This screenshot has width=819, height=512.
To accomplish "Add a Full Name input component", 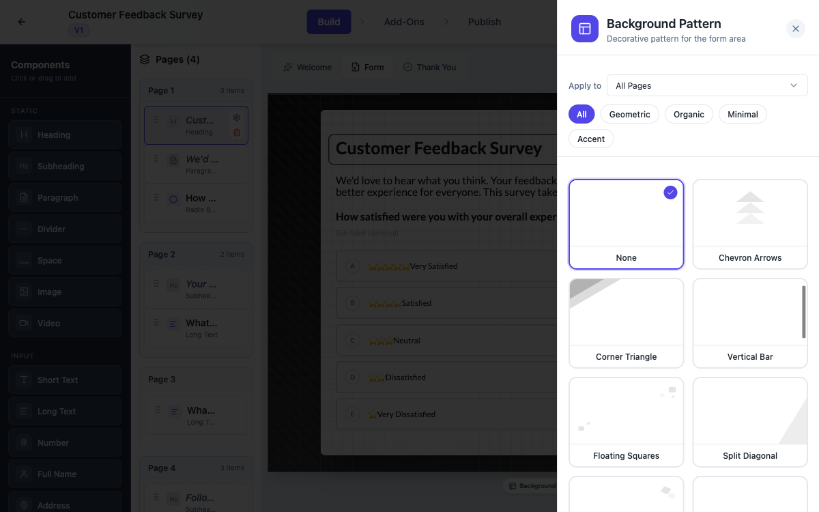I will [66, 474].
